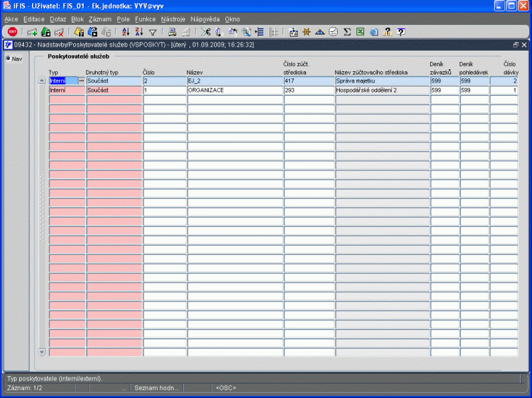Click the calendar table icon

click(293, 32)
